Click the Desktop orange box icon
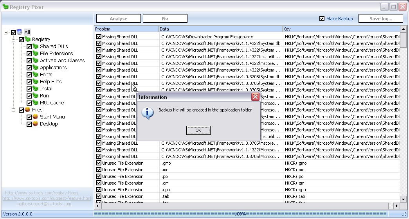Screen dimensions: 409x219 tap(35, 124)
